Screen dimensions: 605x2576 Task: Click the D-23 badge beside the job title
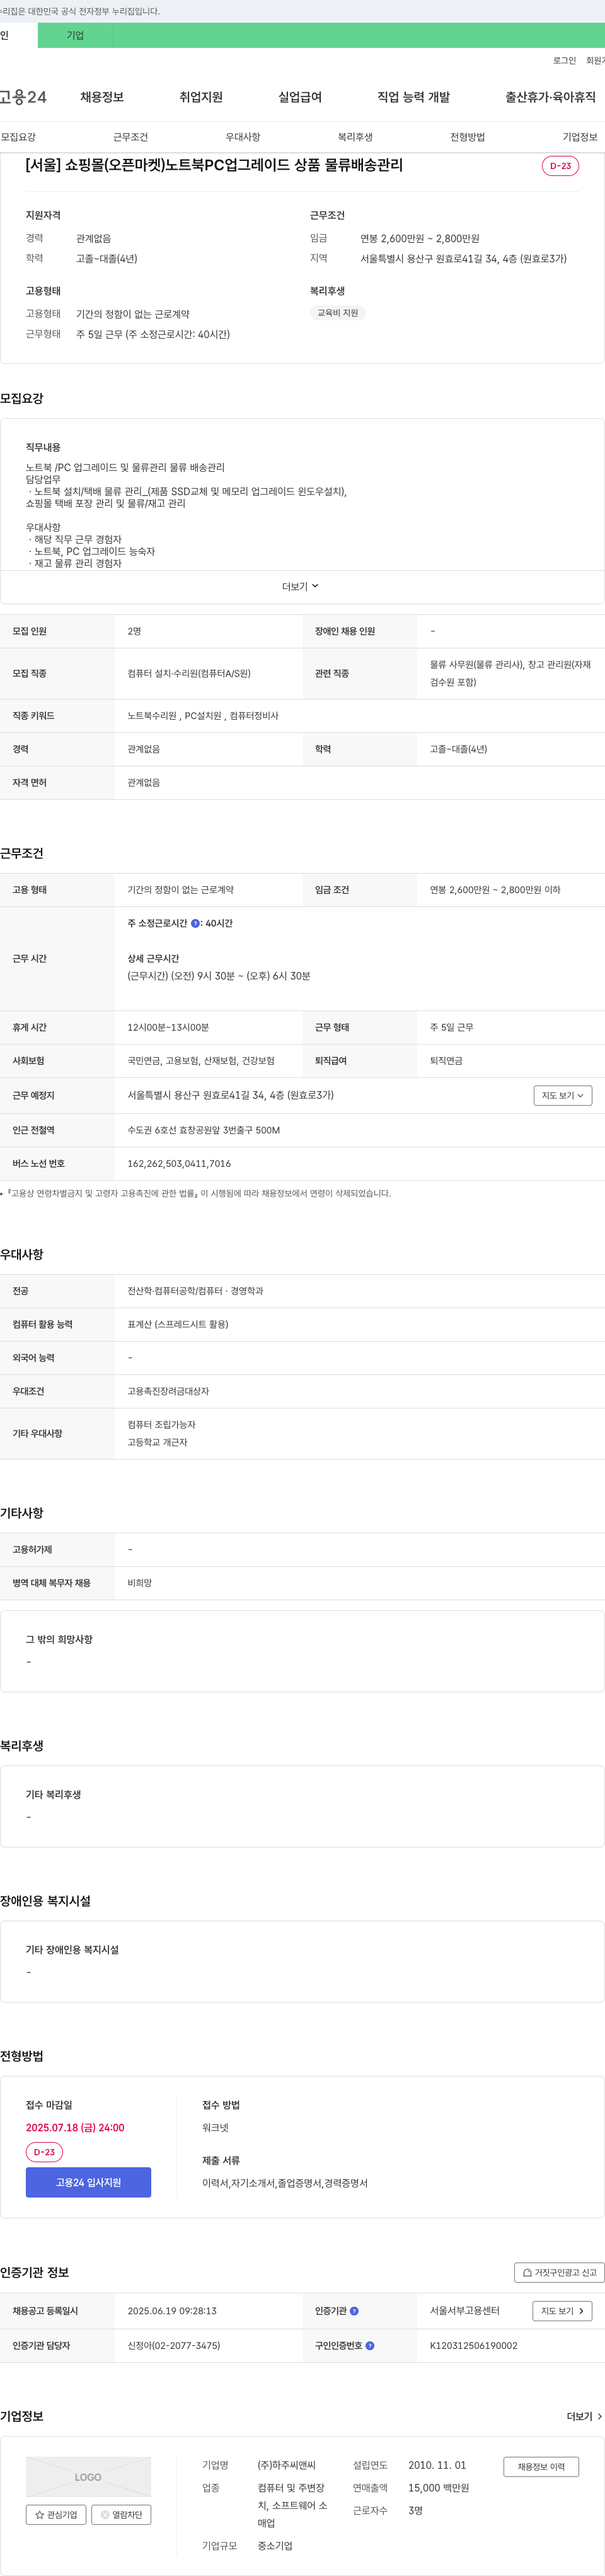pyautogui.click(x=560, y=166)
